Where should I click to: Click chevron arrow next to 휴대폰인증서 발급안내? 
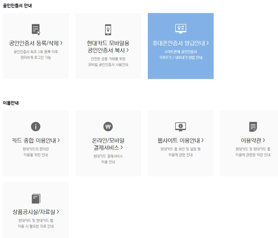(x=208, y=43)
